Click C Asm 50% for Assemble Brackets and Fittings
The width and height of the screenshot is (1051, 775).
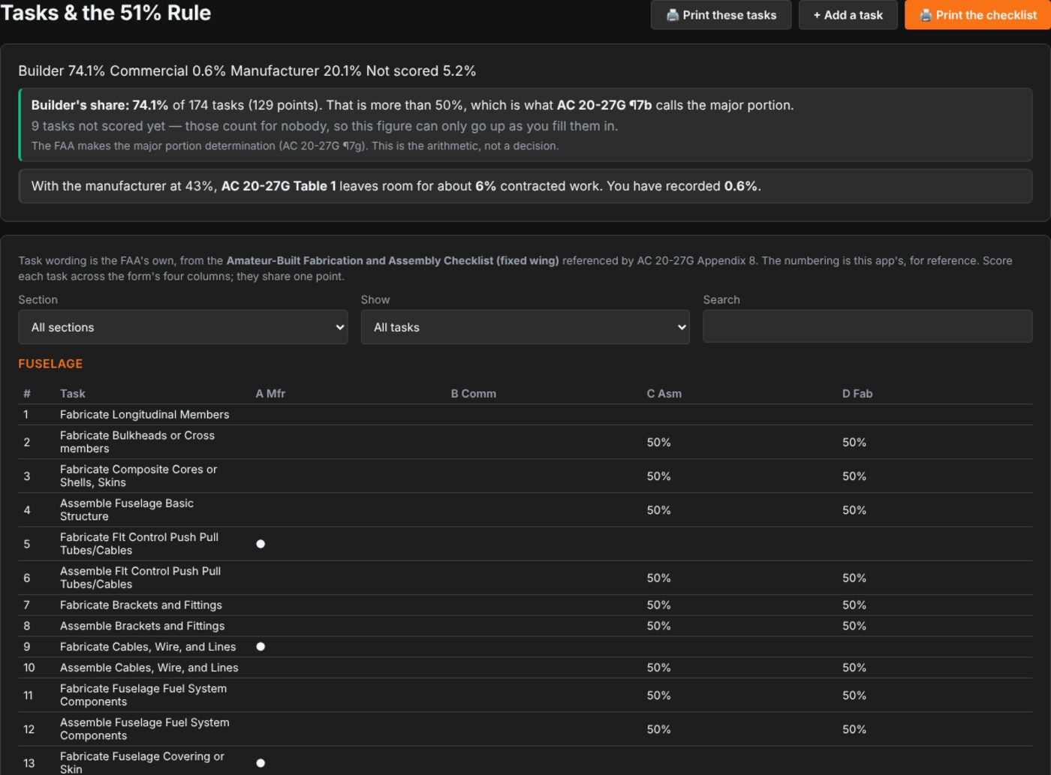(x=658, y=626)
